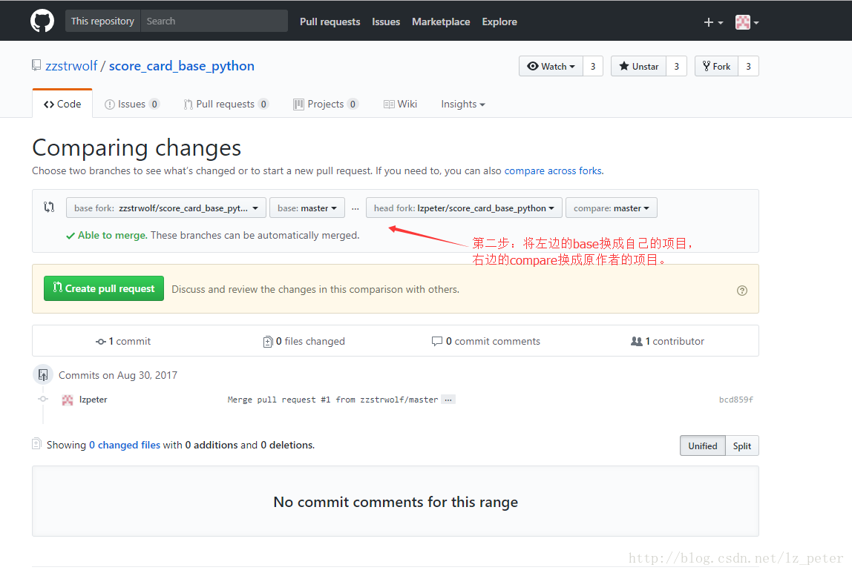Click the commits date group icon
The width and height of the screenshot is (852, 573).
[x=43, y=375]
